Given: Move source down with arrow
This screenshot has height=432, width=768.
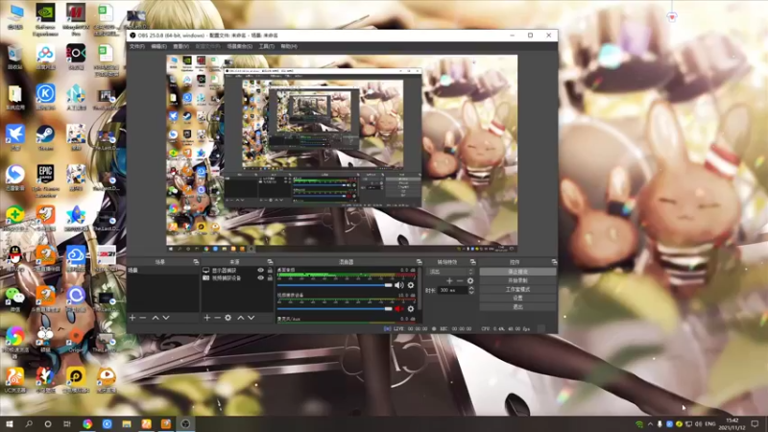Looking at the screenshot, I should point(252,318).
